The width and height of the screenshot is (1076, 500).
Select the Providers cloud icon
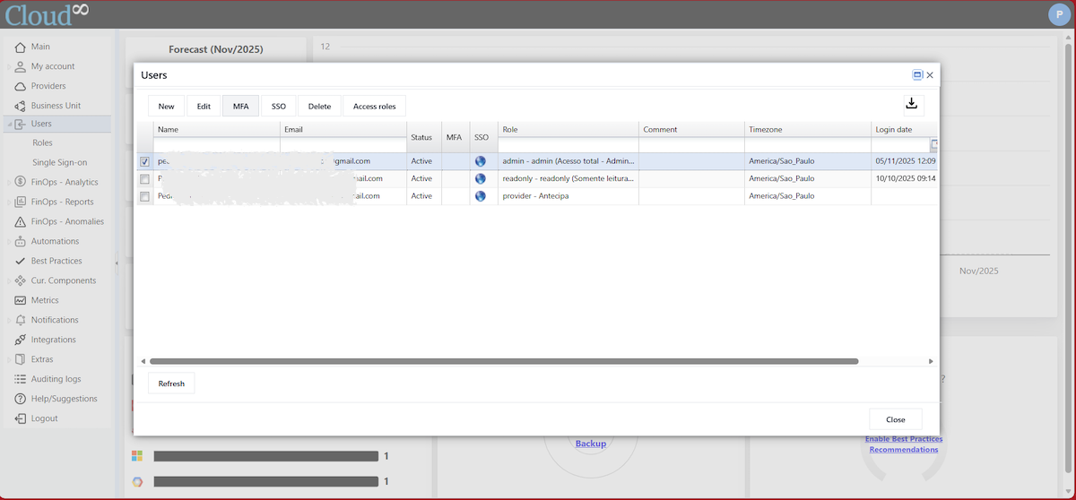pyautogui.click(x=20, y=86)
